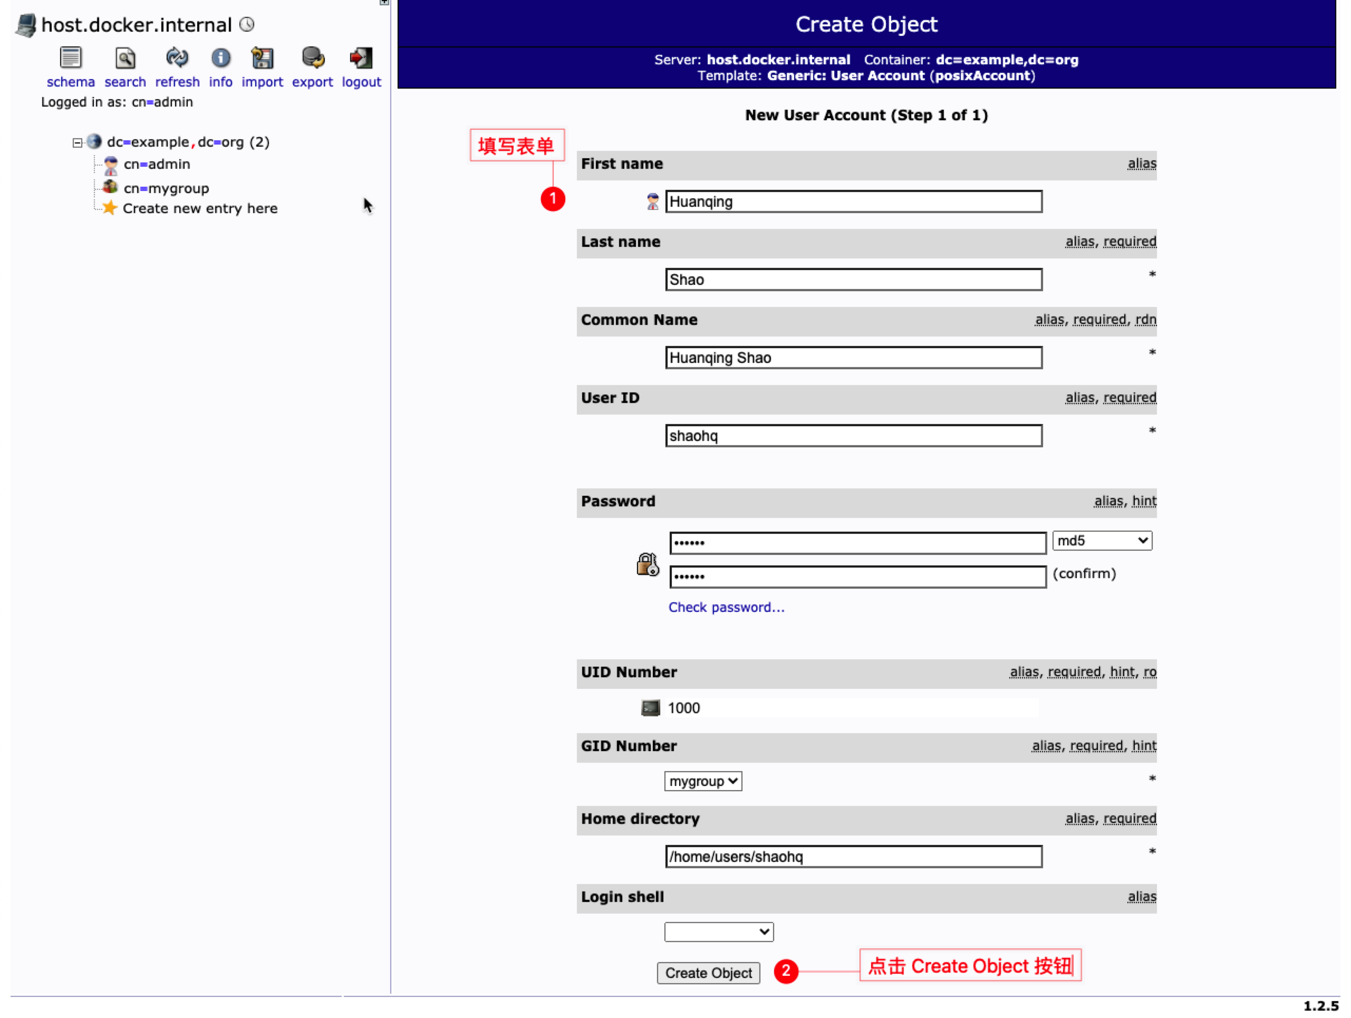
Task: Click the globe icon for dc=example,dc=org
Action: coord(94,142)
